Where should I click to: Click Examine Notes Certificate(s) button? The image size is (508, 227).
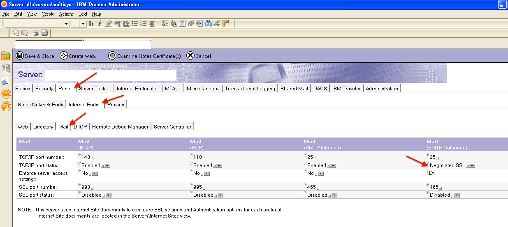pyautogui.click(x=145, y=56)
